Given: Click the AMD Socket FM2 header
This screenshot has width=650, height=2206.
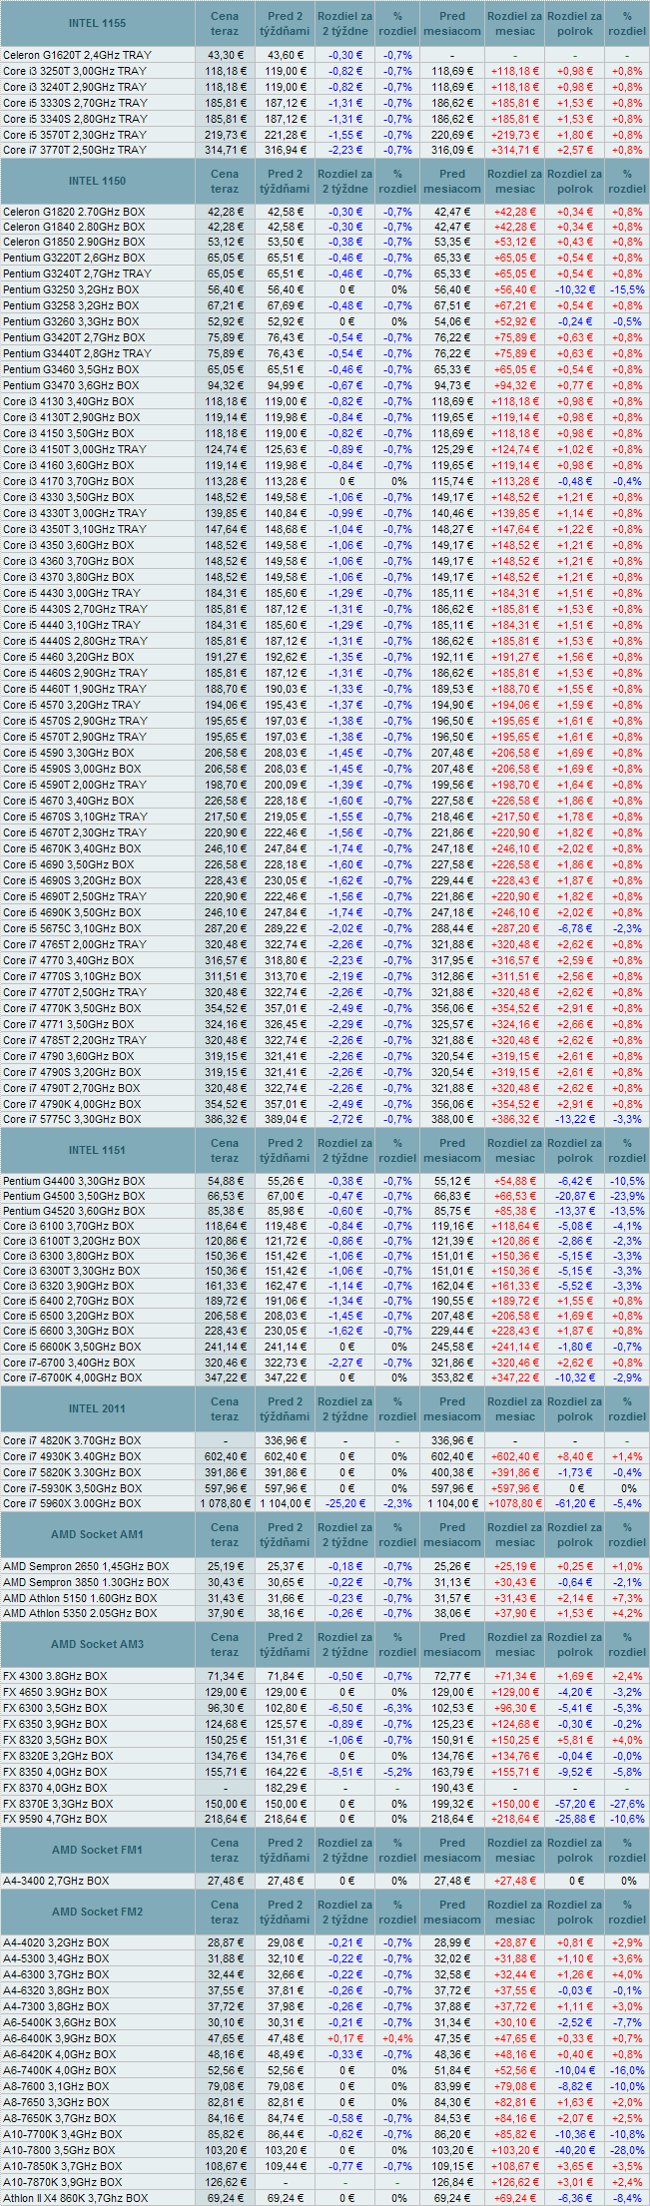Looking at the screenshot, I should point(97,1912).
